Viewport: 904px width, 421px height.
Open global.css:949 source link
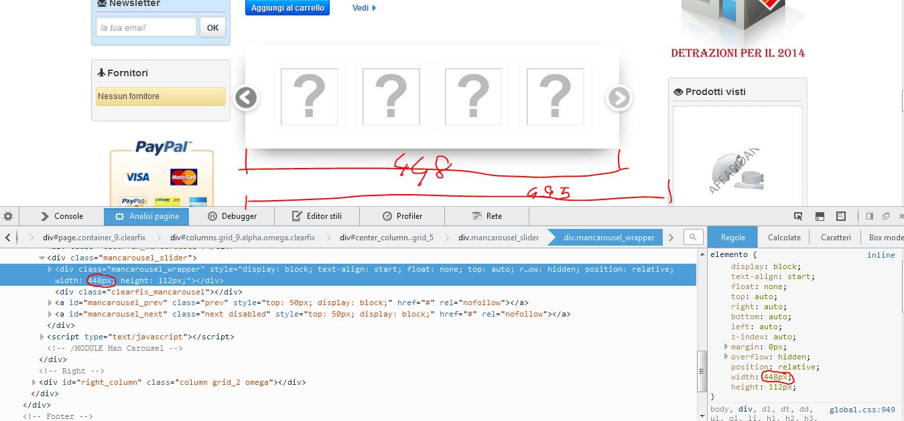(x=862, y=410)
